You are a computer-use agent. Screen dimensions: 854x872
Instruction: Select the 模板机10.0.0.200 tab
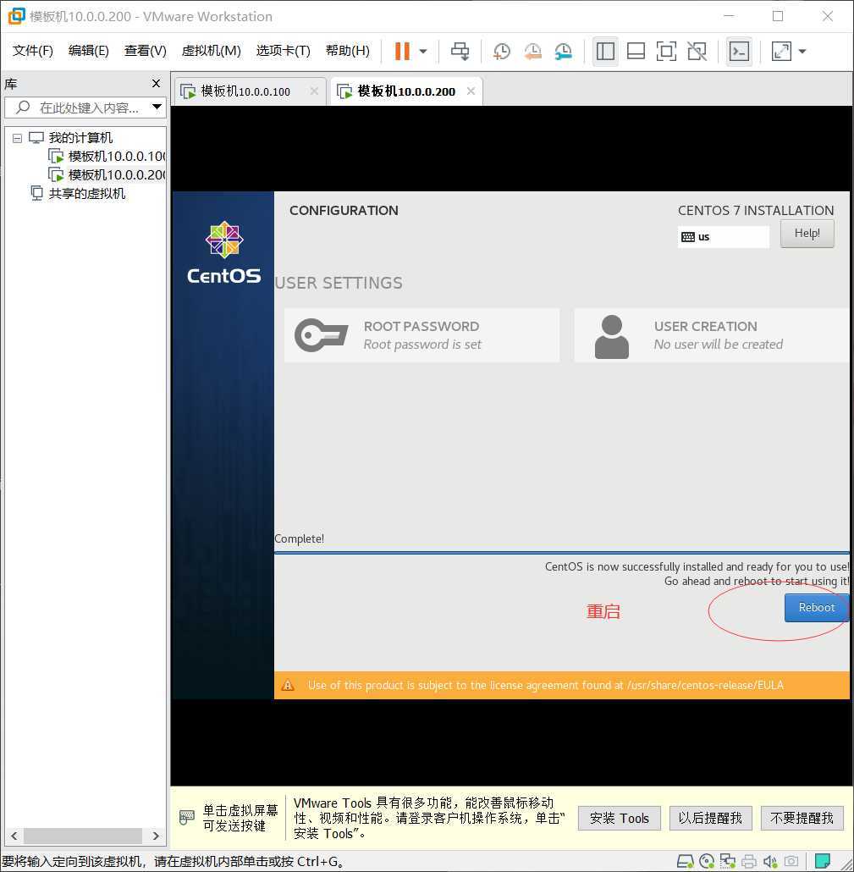[x=406, y=91]
